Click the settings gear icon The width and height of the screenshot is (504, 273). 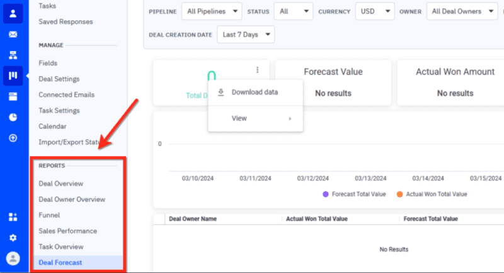(13, 238)
